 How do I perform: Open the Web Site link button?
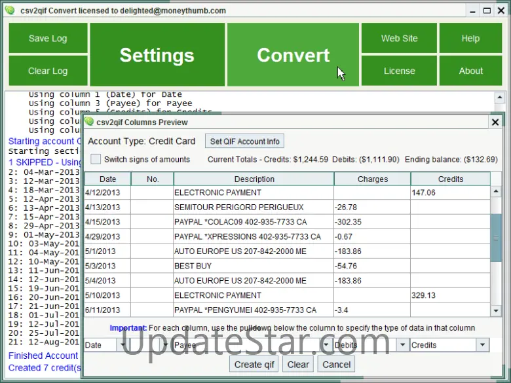pyautogui.click(x=399, y=38)
